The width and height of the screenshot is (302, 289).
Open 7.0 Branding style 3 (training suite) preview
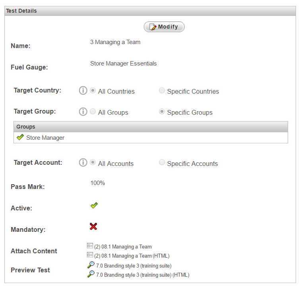(134, 266)
